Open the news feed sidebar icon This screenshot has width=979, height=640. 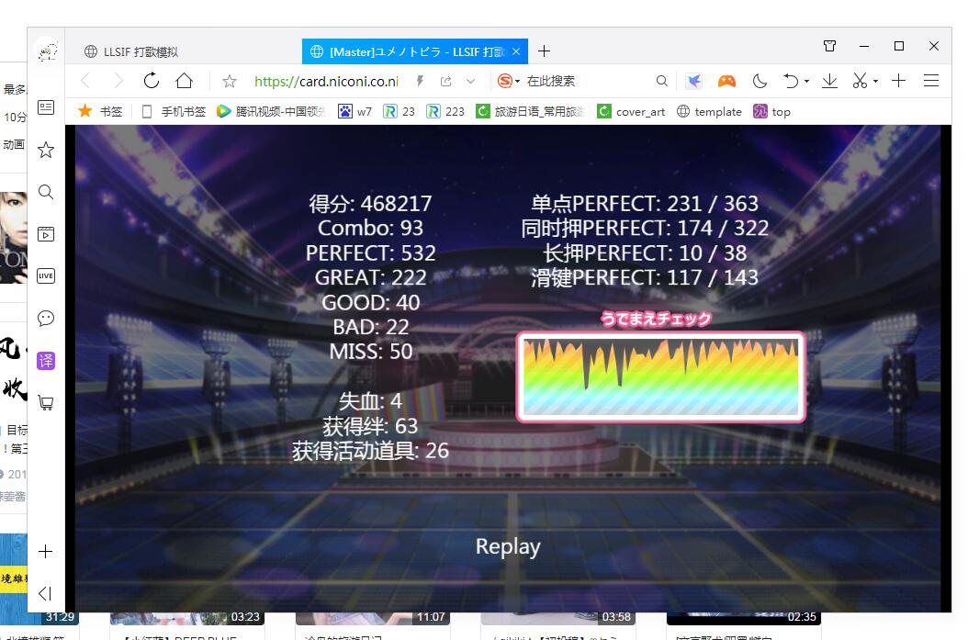point(46,108)
